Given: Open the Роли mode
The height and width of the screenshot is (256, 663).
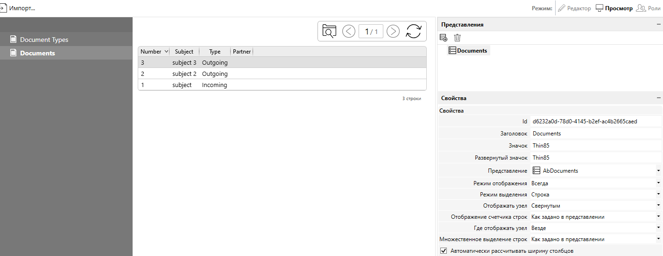Looking at the screenshot, I should click(x=648, y=8).
